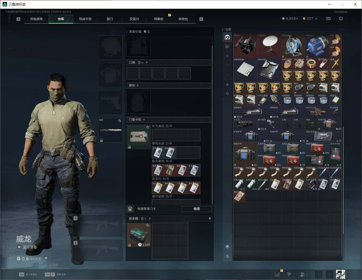Viewport: 362px width, 280px height.
Task: Click the 管理 keycard button
Action: click(197, 209)
